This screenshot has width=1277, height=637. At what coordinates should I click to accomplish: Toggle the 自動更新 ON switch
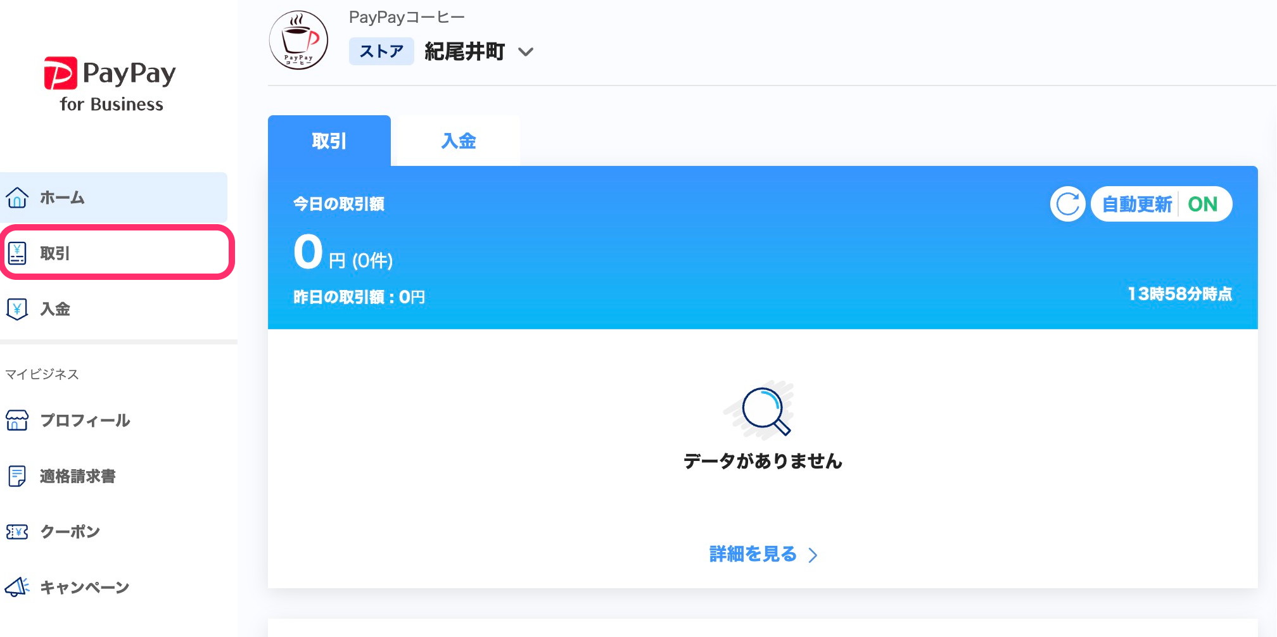[1162, 204]
